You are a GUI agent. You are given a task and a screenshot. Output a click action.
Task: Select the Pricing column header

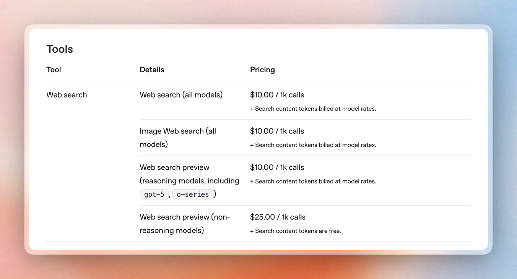tap(262, 70)
